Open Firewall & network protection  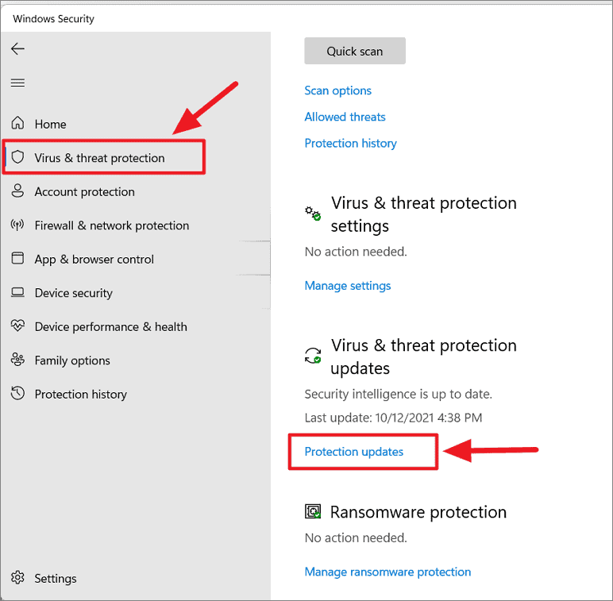click(112, 225)
